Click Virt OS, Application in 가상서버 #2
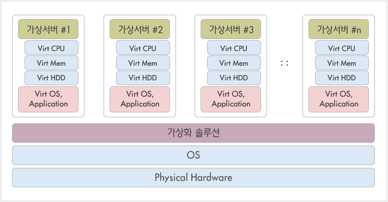The width and height of the screenshot is (388, 202). pyautogui.click(x=140, y=99)
